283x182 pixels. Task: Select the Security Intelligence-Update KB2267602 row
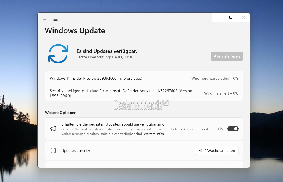click(x=144, y=93)
